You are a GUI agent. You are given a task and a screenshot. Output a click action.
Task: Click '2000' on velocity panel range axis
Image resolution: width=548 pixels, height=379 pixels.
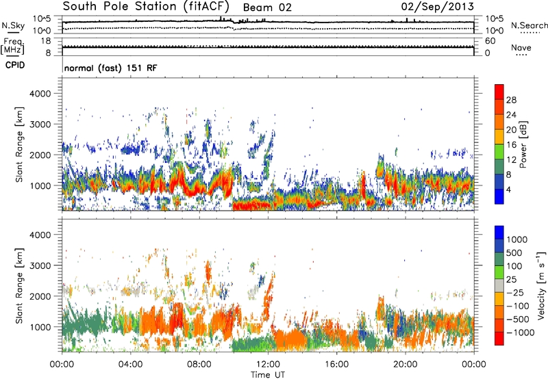click(40, 297)
